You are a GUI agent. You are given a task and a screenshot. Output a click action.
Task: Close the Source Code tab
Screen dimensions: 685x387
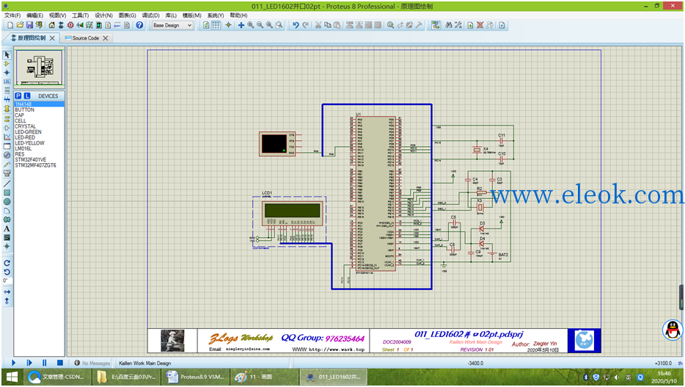(x=106, y=38)
